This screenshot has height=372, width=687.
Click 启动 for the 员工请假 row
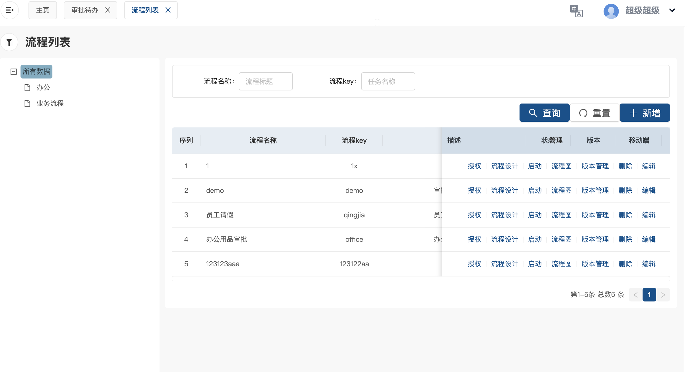535,215
